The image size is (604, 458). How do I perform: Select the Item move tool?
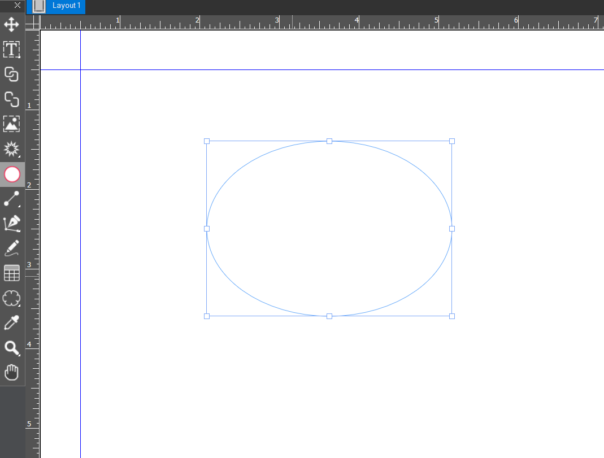(x=12, y=25)
